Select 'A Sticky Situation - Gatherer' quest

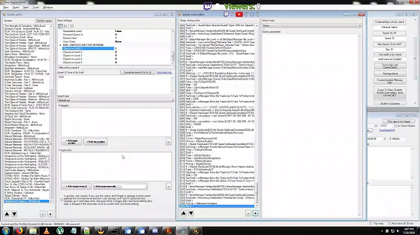point(19,193)
